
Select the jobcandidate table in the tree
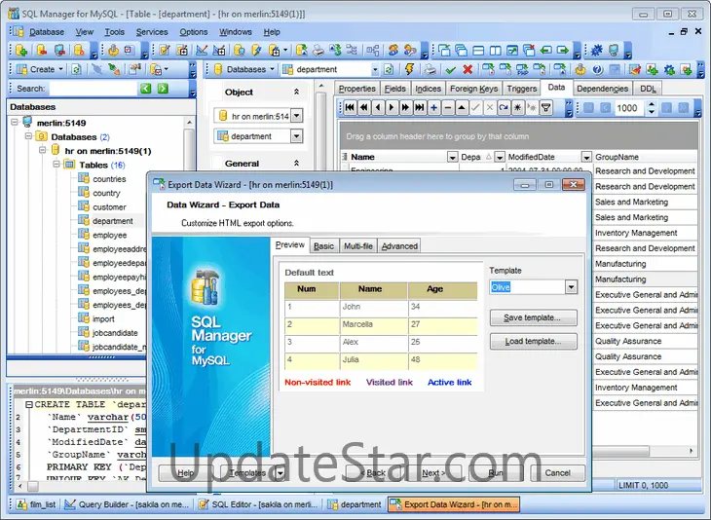coord(115,333)
